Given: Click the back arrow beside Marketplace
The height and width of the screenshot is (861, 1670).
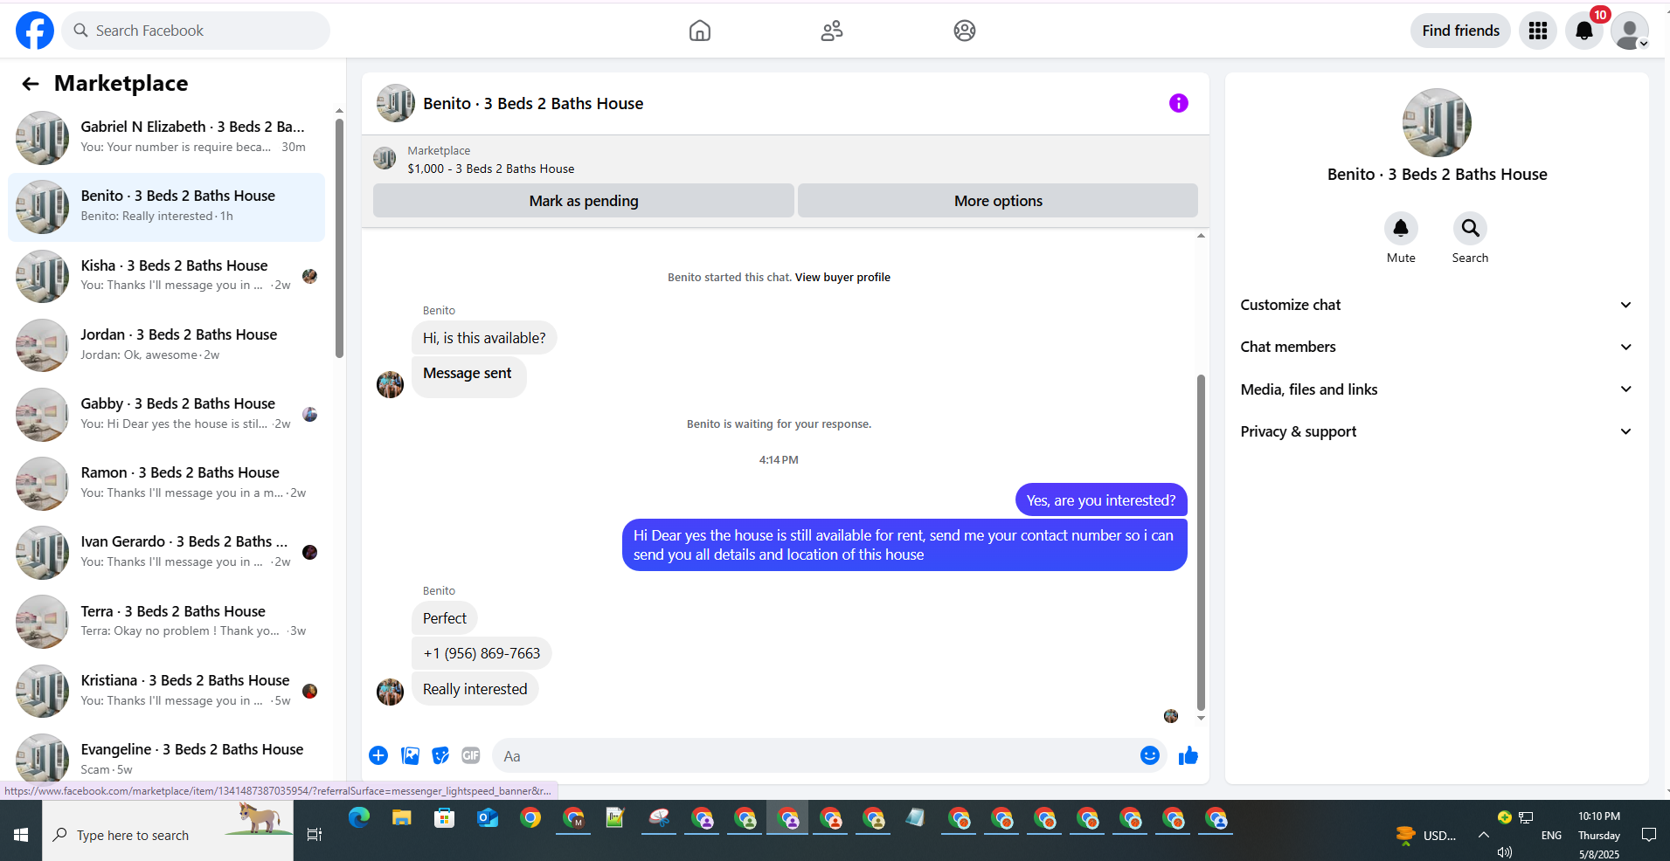Looking at the screenshot, I should (31, 84).
